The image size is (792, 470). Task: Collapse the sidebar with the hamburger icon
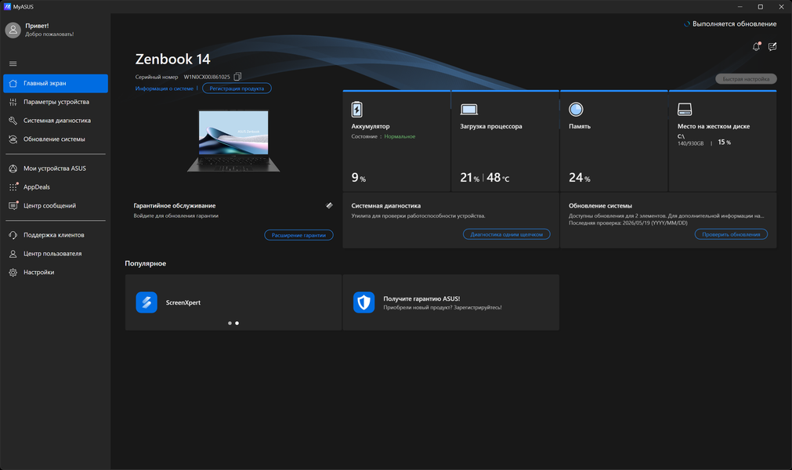(x=13, y=63)
